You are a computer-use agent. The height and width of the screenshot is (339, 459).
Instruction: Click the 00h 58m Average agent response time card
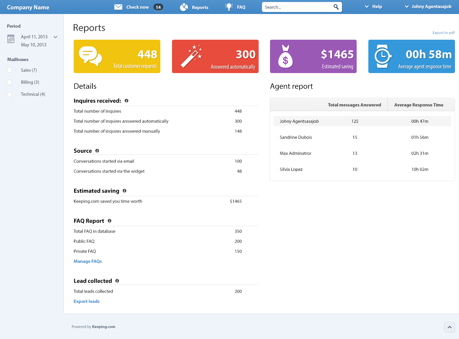[412, 56]
